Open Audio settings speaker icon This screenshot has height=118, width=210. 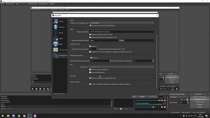pyautogui.click(x=55, y=38)
